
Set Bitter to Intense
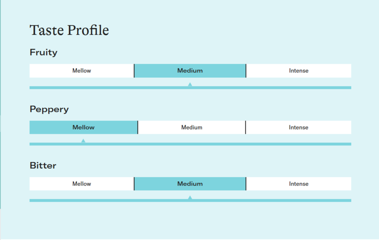pyautogui.click(x=298, y=184)
